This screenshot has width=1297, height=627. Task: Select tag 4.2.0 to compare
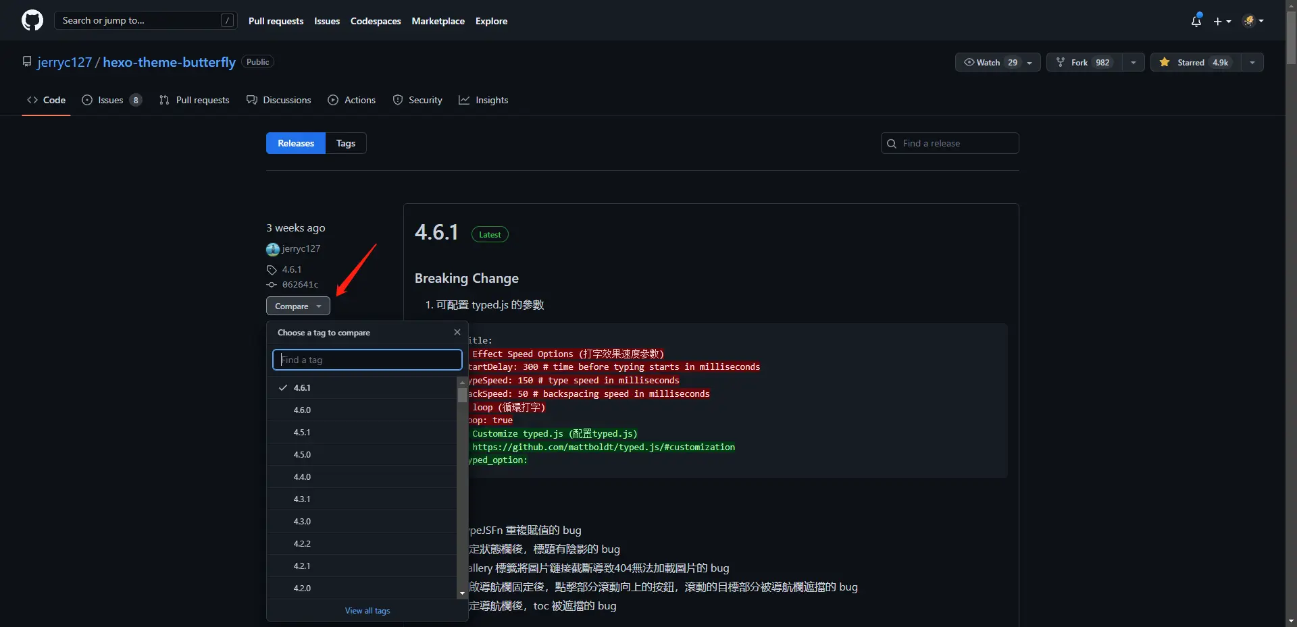click(x=362, y=588)
